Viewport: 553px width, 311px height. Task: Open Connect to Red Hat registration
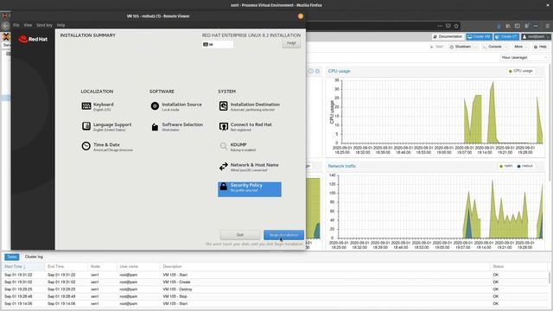tap(245, 127)
